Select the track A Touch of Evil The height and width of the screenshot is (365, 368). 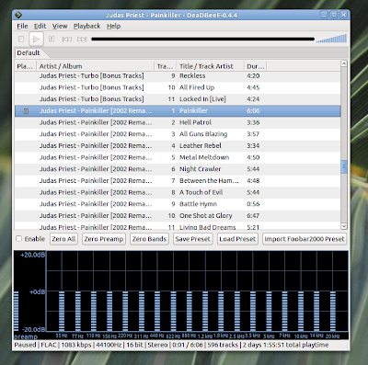point(178,192)
